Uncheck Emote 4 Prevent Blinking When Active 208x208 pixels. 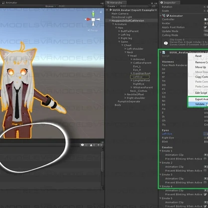coord(205,195)
